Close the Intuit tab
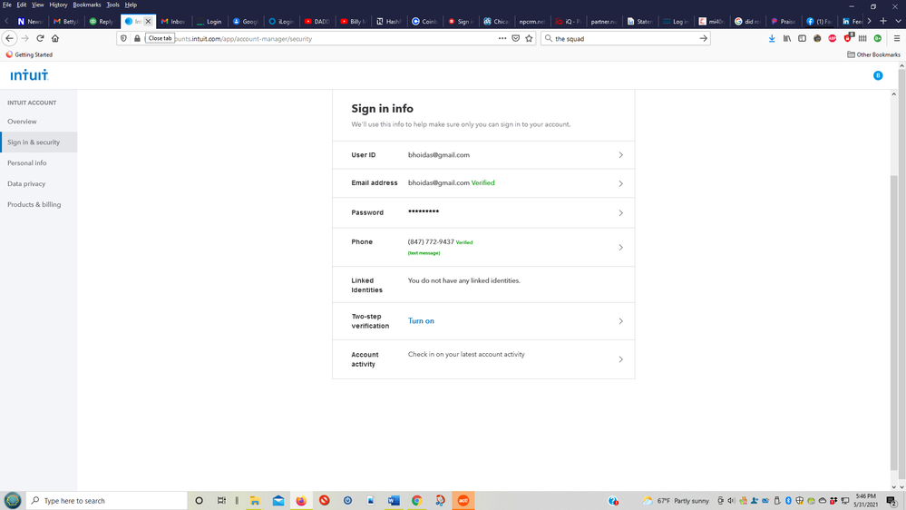 pyautogui.click(x=148, y=21)
